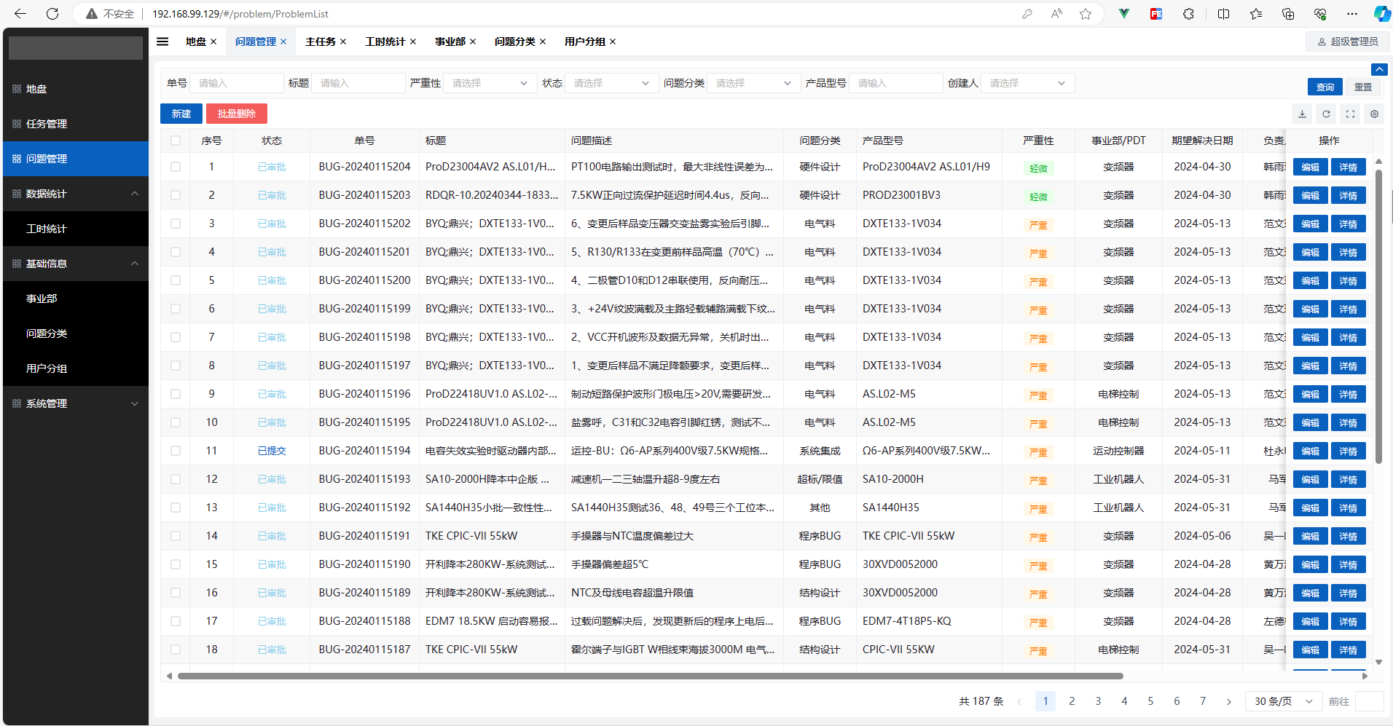Collapse the search panel with the up arrow icon
This screenshot has width=1393, height=726.
point(1379,69)
